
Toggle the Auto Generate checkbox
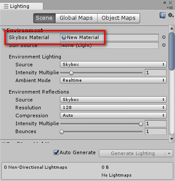56,152
